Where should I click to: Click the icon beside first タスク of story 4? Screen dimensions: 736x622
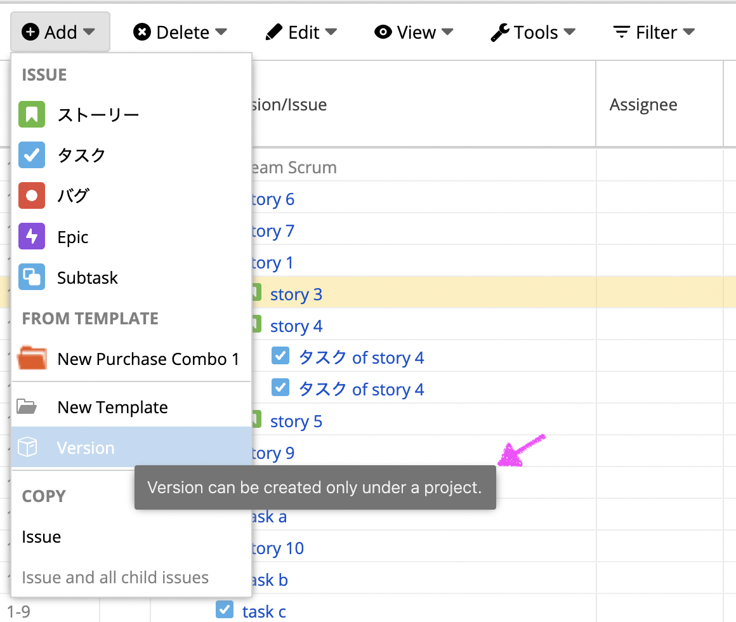(280, 356)
